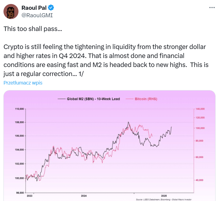Screen dimensions: 220x201
Task: Click the Bitcoin (RHS) legend label
Action: pos(146,99)
